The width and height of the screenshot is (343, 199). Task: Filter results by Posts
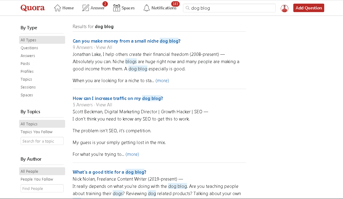[x=25, y=63]
